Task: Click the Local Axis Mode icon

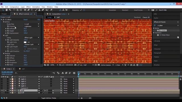Action: (x=60, y=10)
